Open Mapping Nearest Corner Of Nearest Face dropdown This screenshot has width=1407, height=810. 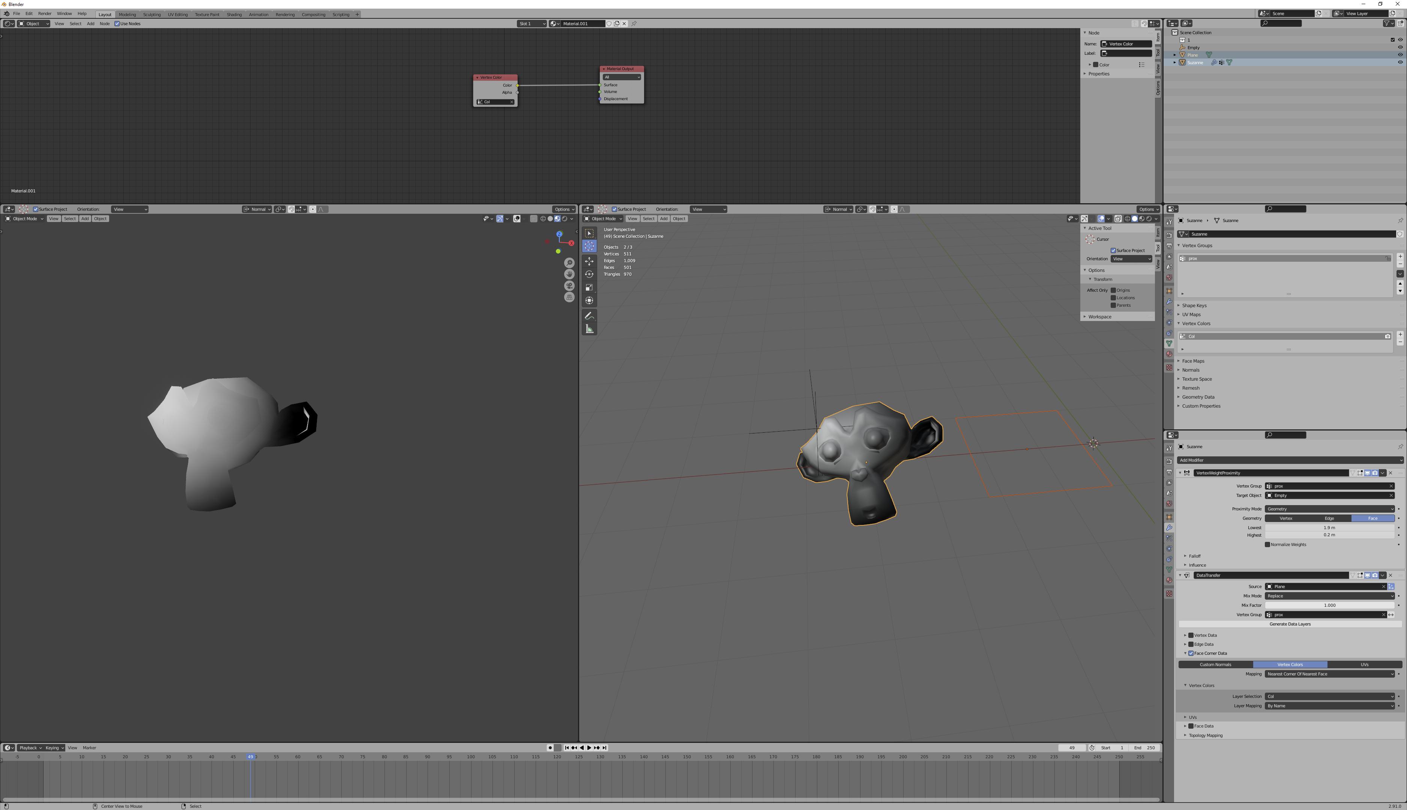point(1330,674)
